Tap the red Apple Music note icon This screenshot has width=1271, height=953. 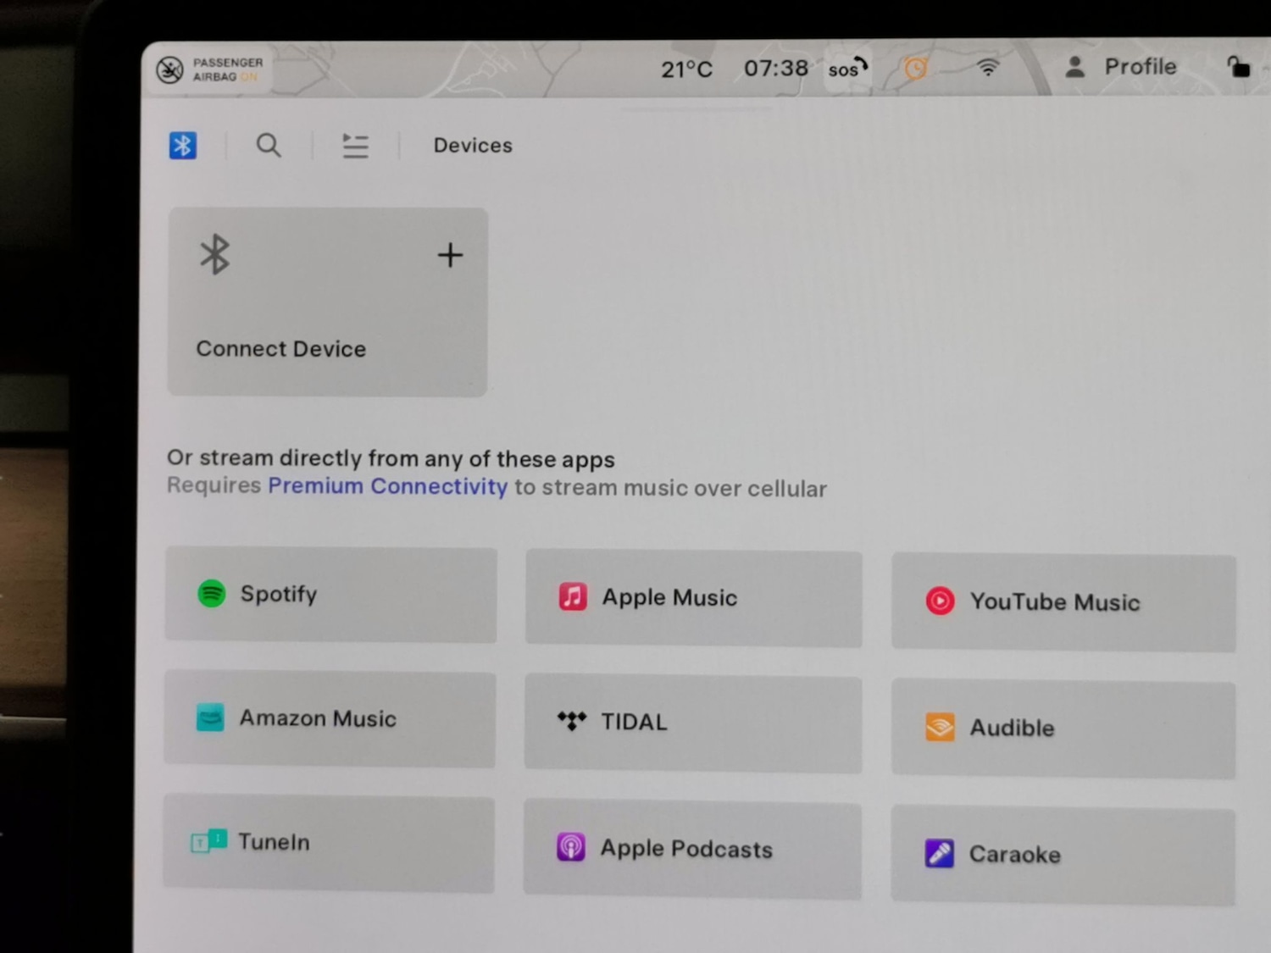[573, 596]
